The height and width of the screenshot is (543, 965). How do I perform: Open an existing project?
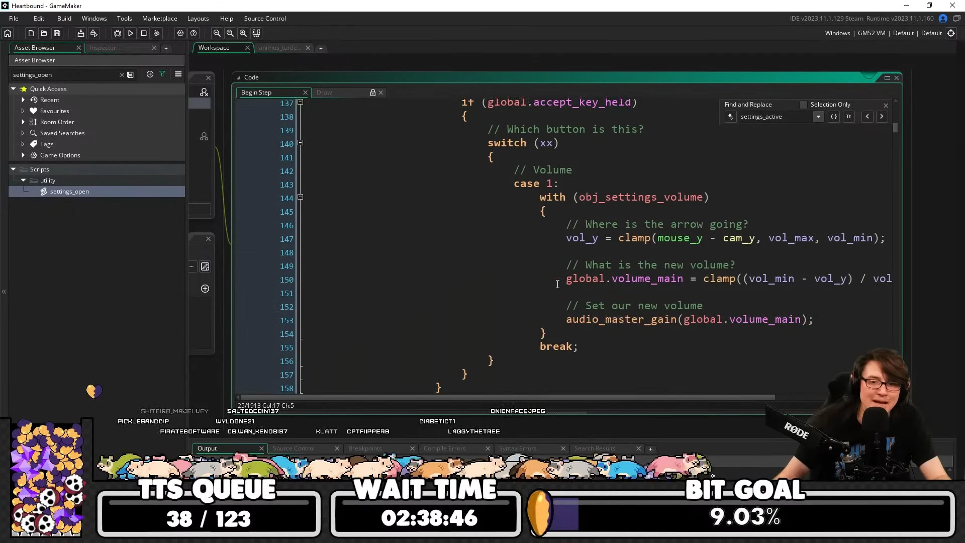point(44,33)
